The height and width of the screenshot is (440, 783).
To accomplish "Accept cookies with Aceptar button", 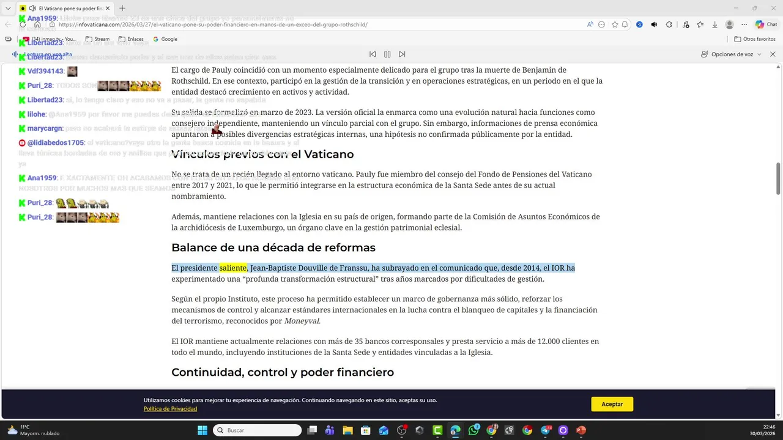I will pos(612,404).
